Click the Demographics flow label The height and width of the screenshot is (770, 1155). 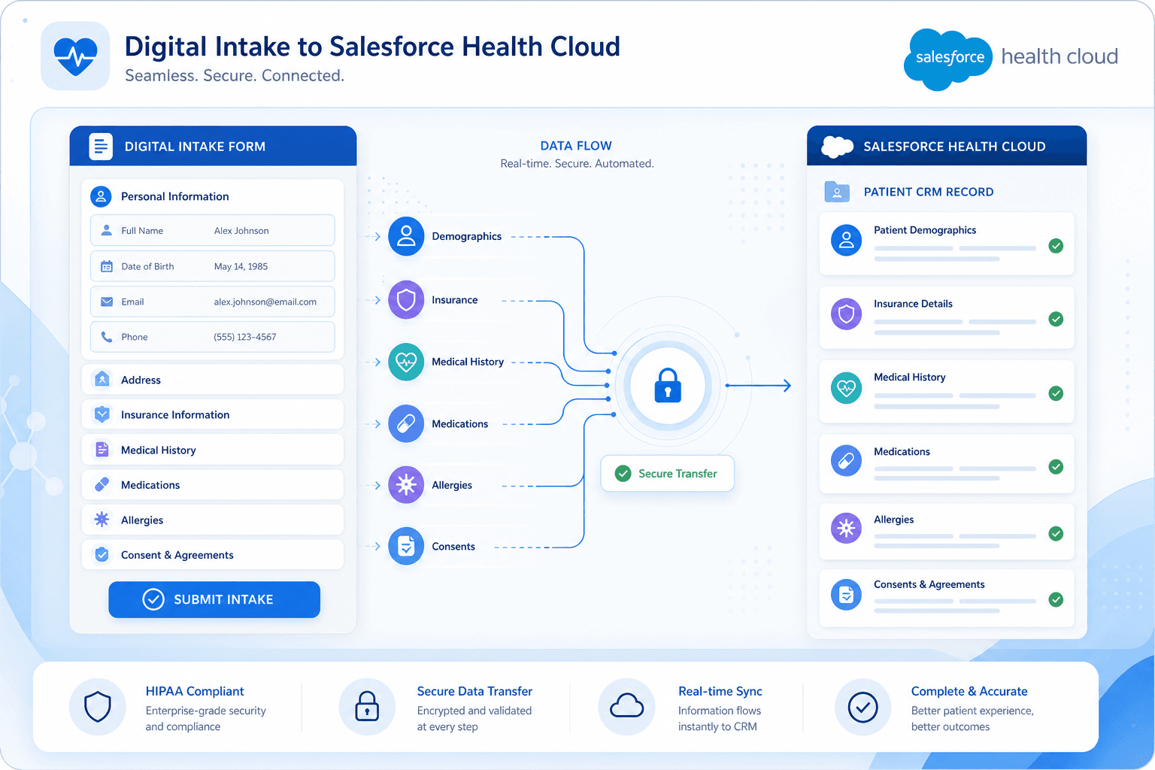(466, 236)
